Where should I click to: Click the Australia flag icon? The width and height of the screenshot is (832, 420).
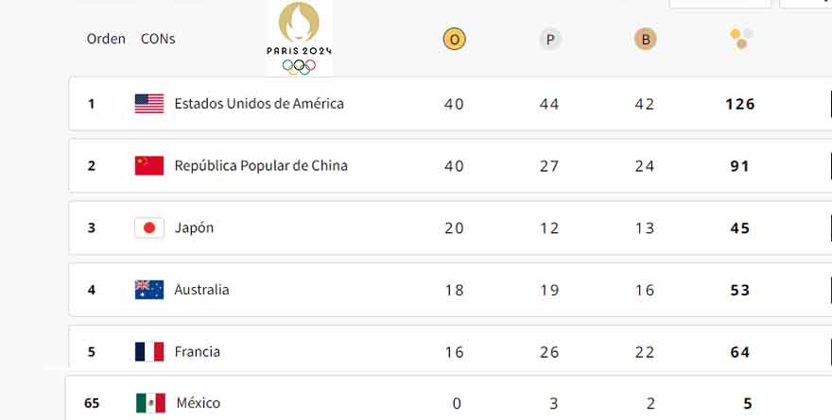[149, 290]
